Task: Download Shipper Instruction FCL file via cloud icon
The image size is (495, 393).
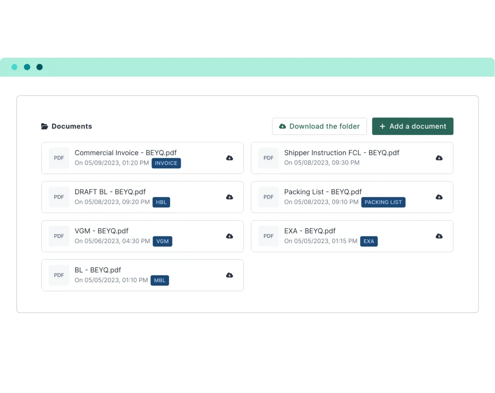Action: [439, 158]
